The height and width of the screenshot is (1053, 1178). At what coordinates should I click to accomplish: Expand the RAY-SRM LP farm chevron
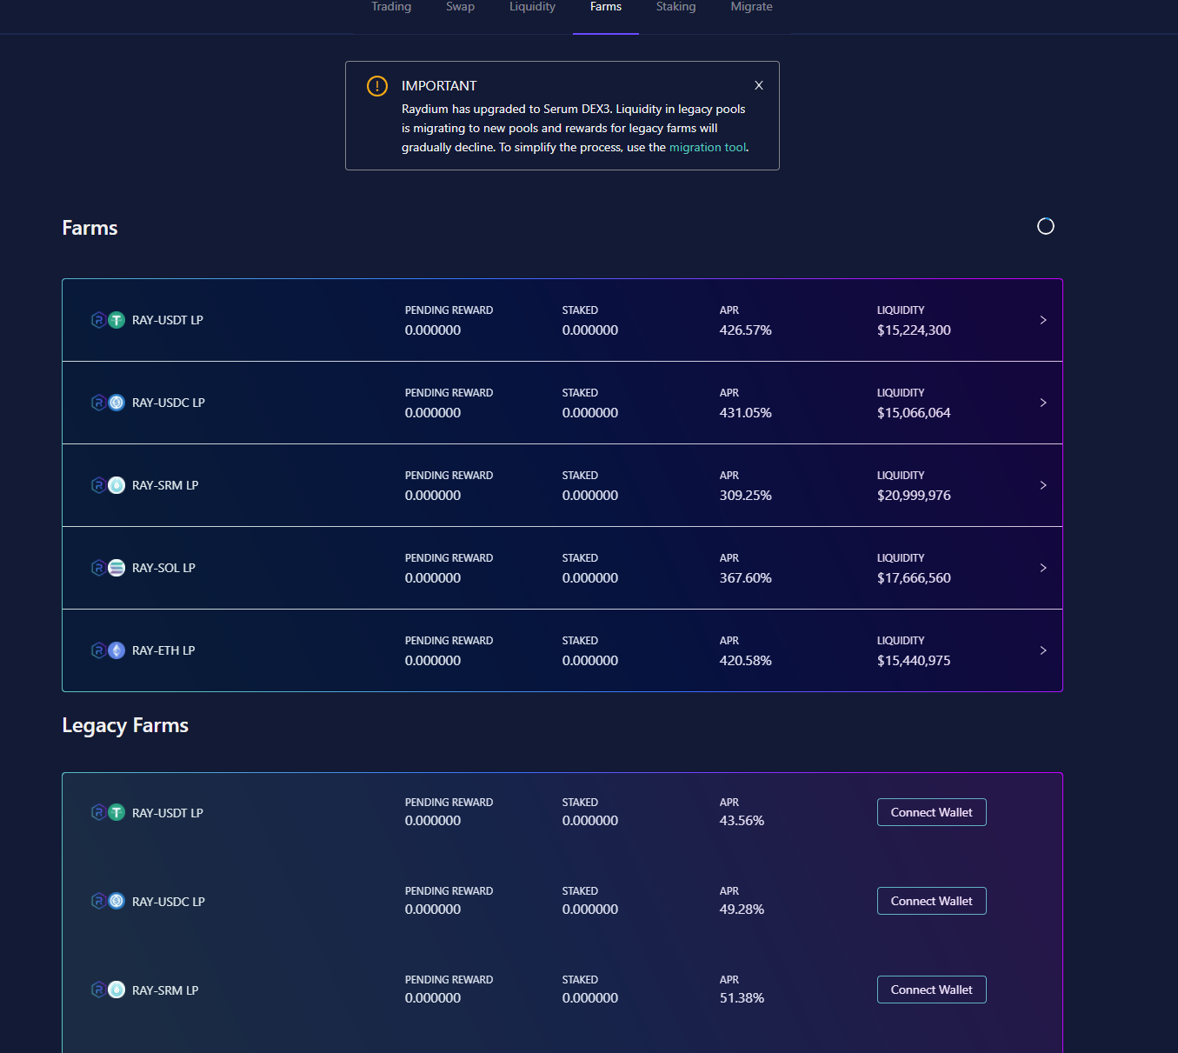pyautogui.click(x=1043, y=485)
